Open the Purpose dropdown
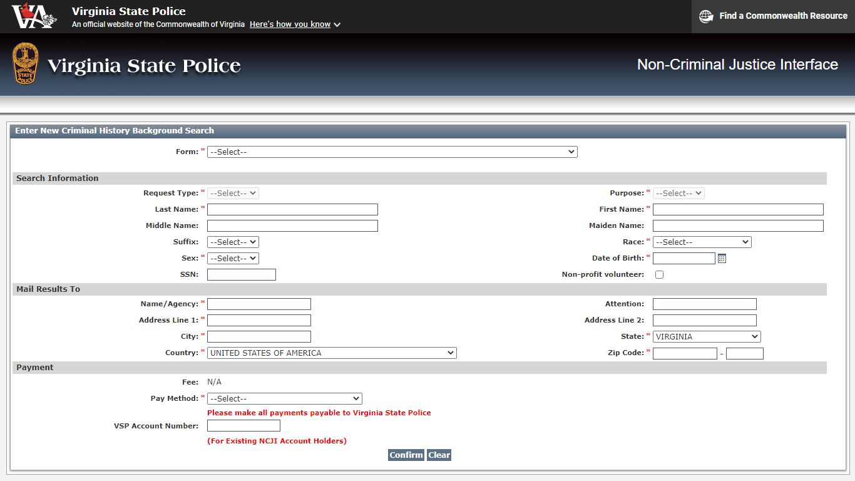The width and height of the screenshot is (855, 481). (x=678, y=193)
